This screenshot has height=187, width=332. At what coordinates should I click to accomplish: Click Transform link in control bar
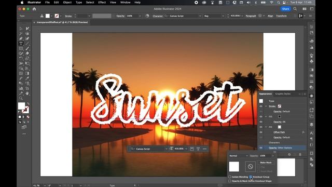pyautogui.click(x=281, y=16)
